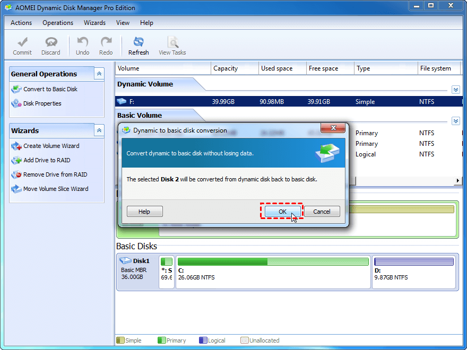This screenshot has height=350, width=467.
Task: Click the horizontal scrollbar right arrow
Action: [x=458, y=181]
